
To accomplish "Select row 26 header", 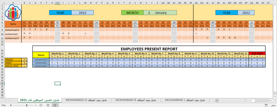I will [2, 83].
